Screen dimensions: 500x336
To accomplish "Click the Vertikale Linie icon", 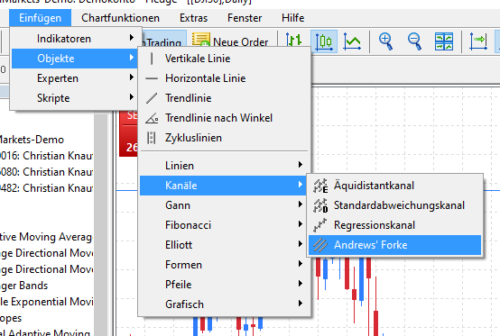I will click(152, 59).
